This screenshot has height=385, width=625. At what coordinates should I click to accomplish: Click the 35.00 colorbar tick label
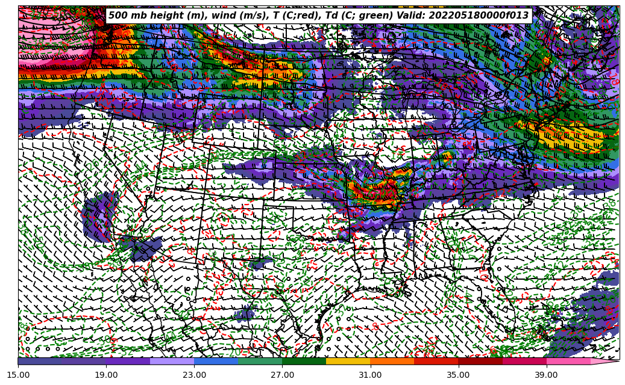pyautogui.click(x=459, y=375)
